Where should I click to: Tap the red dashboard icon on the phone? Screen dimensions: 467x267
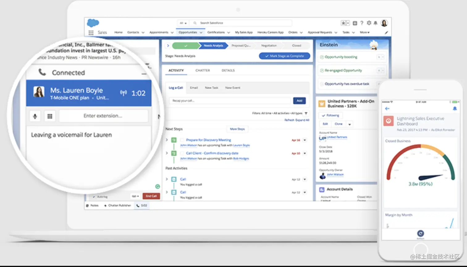[389, 121]
